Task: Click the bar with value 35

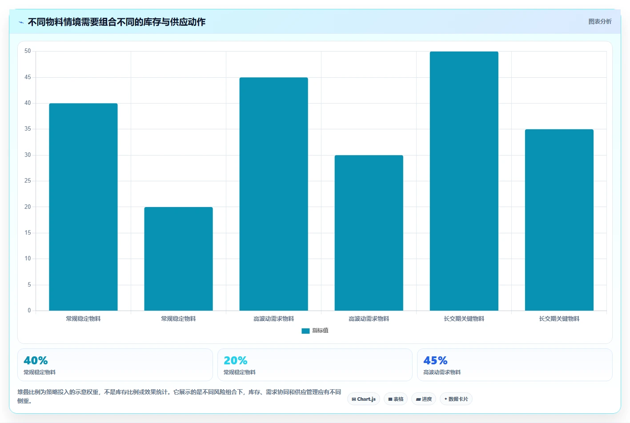Action: [559, 220]
